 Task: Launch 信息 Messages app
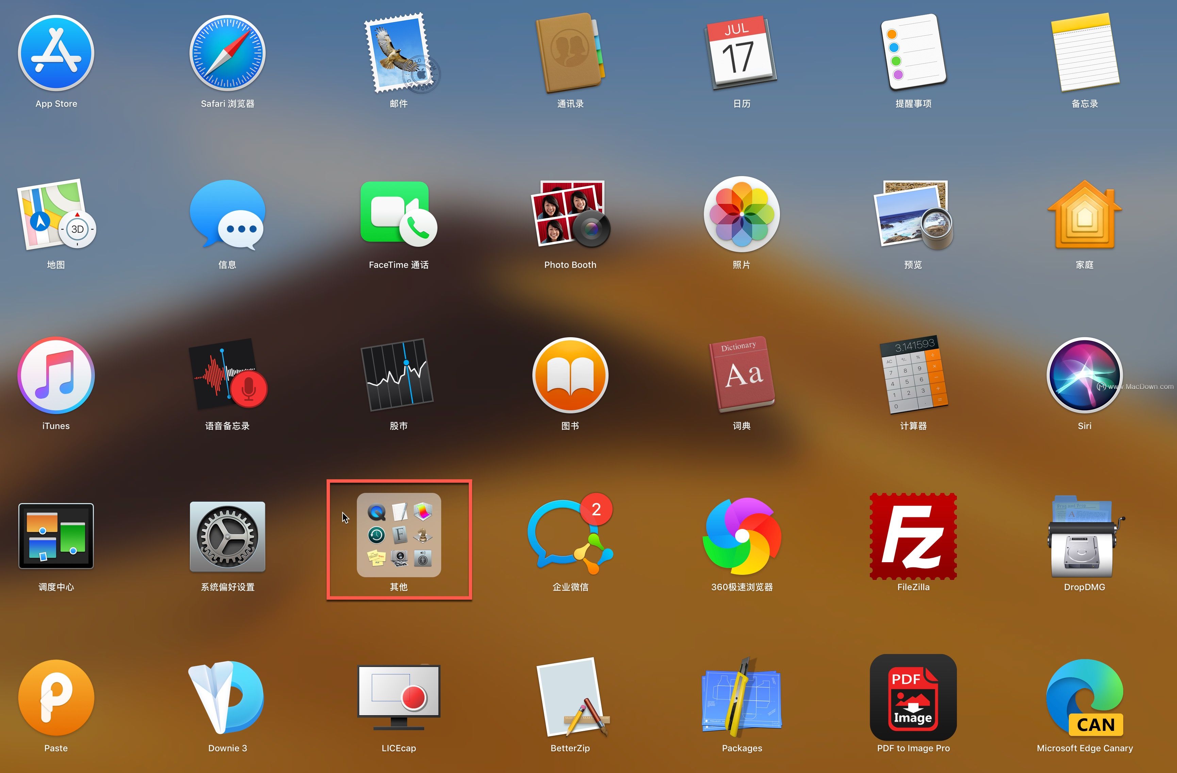click(x=228, y=214)
